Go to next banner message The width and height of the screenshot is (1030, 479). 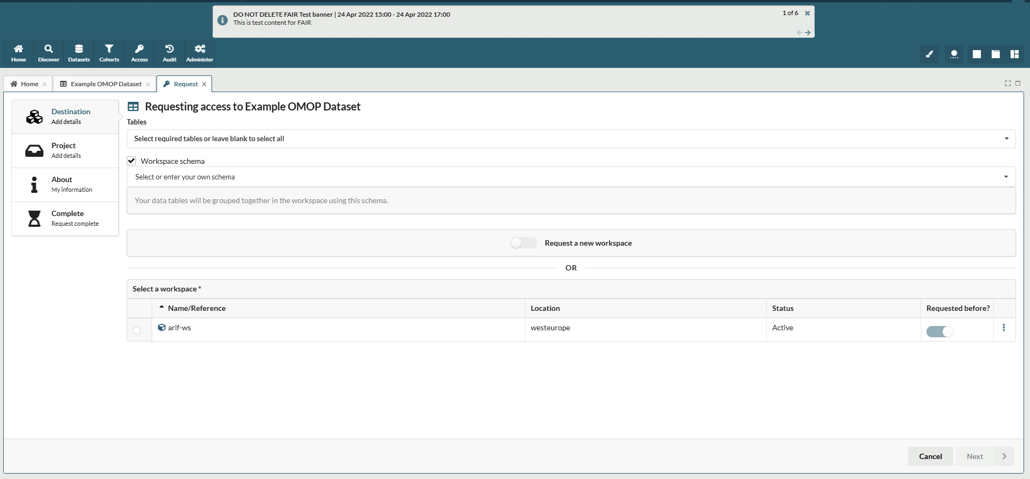808,33
